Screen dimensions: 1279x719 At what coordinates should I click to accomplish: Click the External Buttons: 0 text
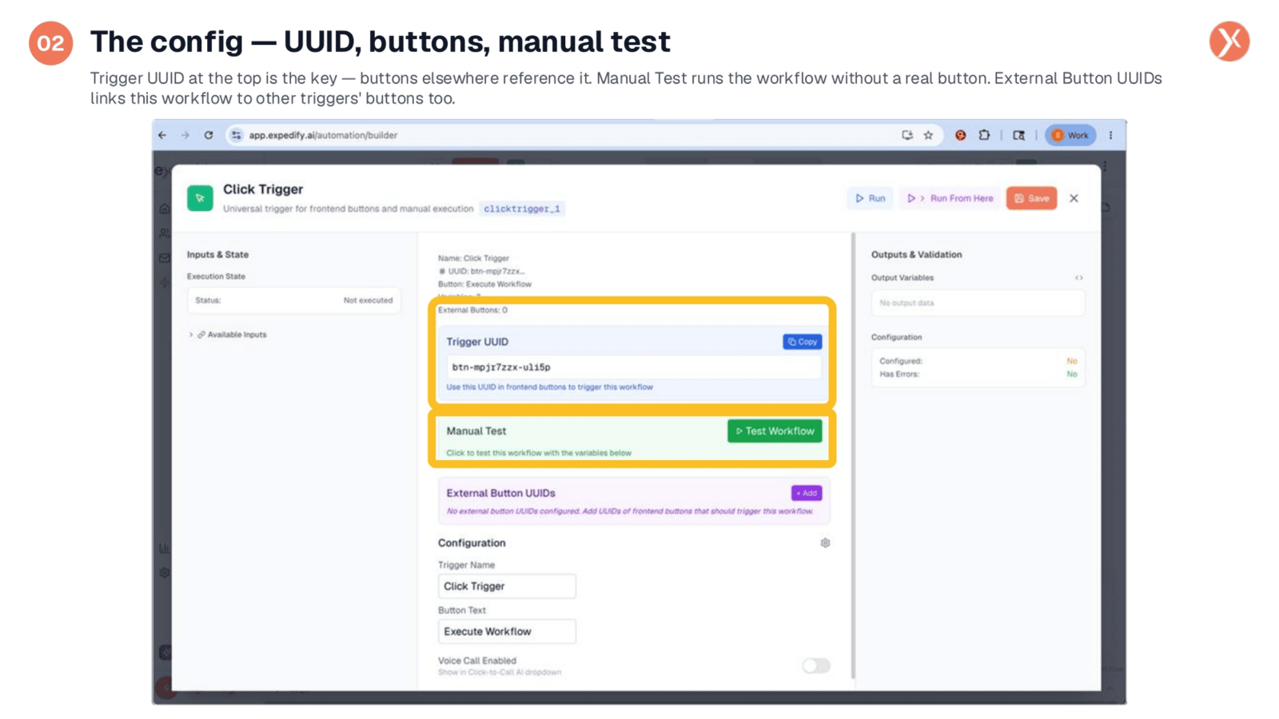pos(472,310)
